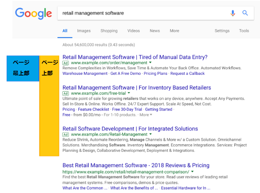
Task: Click the Get A Free Demo sitelink
Action: (126, 73)
